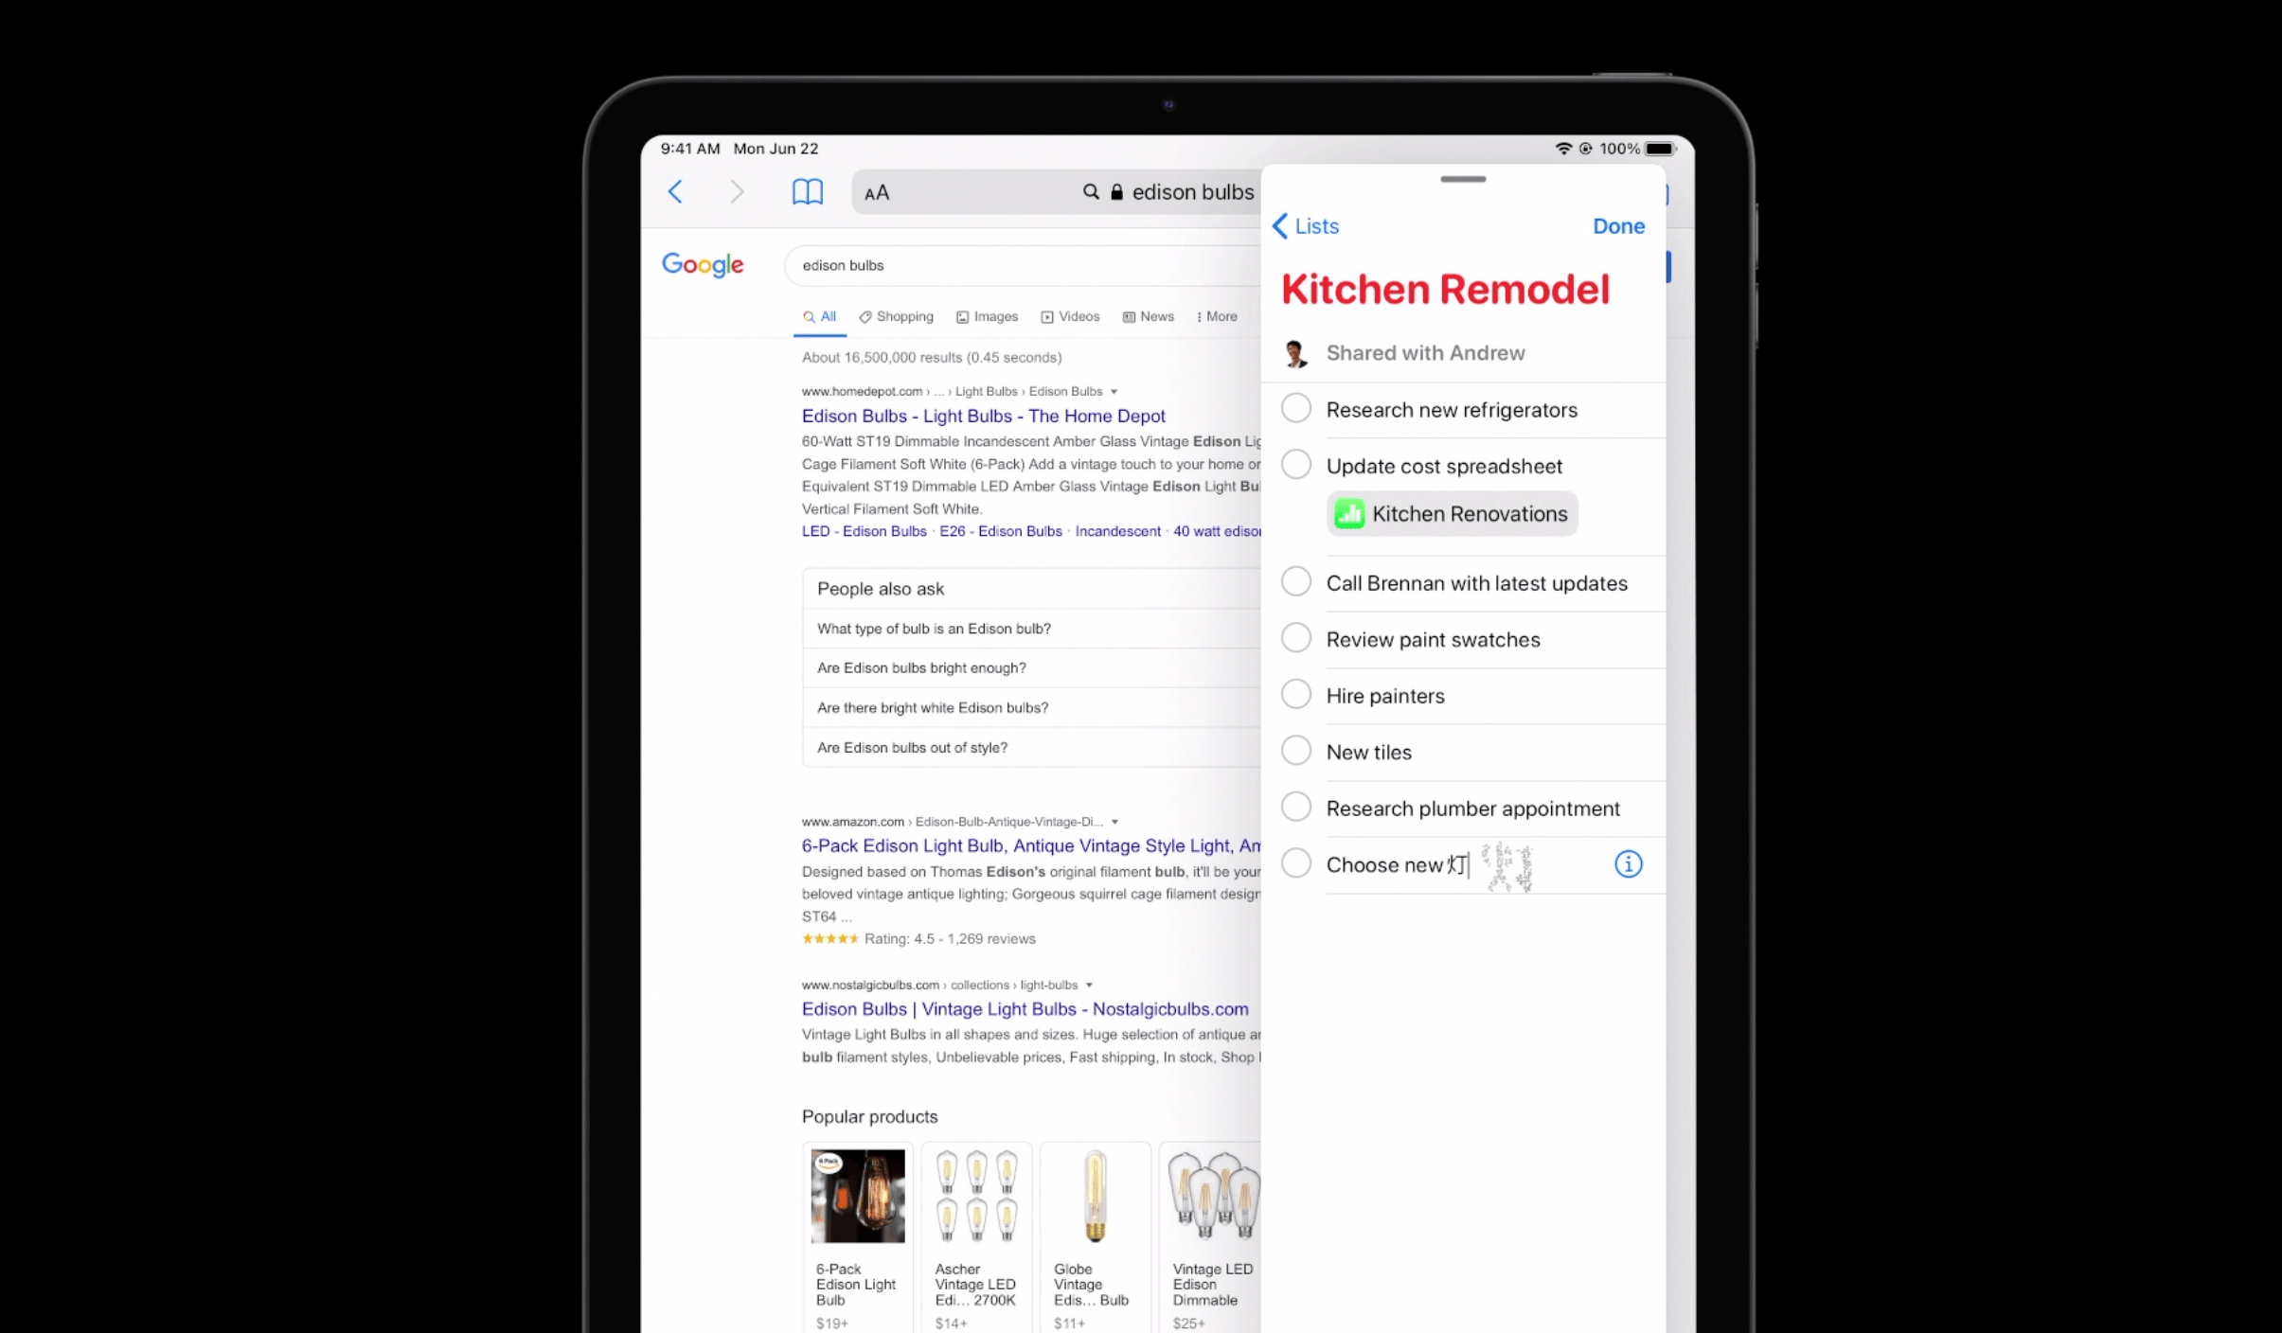Click the lock icon in address bar
Screen dimensions: 2282x1333
click(x=1116, y=192)
